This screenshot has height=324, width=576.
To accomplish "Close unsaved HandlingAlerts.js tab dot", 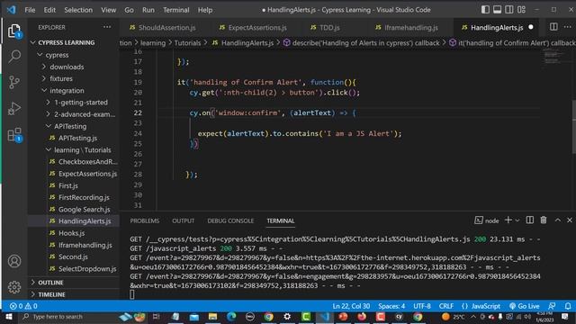I will 531,27.
